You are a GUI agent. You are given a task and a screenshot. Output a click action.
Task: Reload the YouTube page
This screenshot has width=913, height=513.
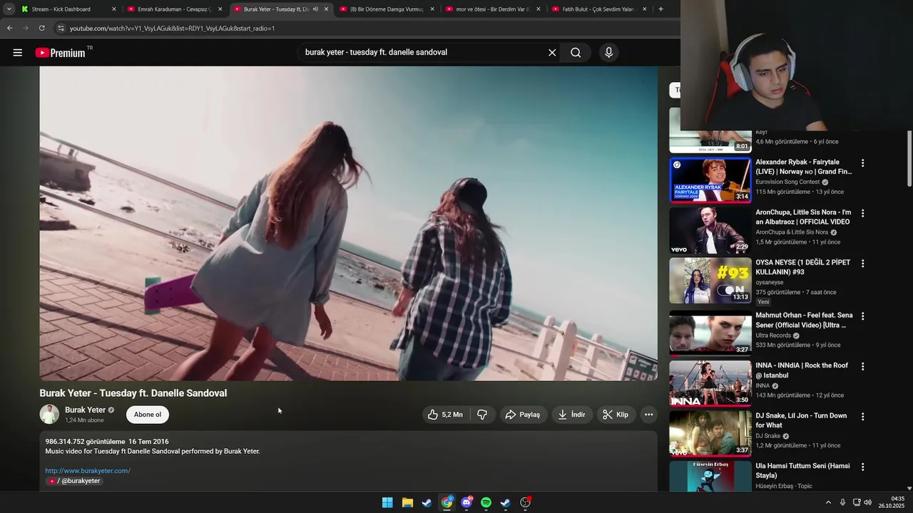[42, 28]
